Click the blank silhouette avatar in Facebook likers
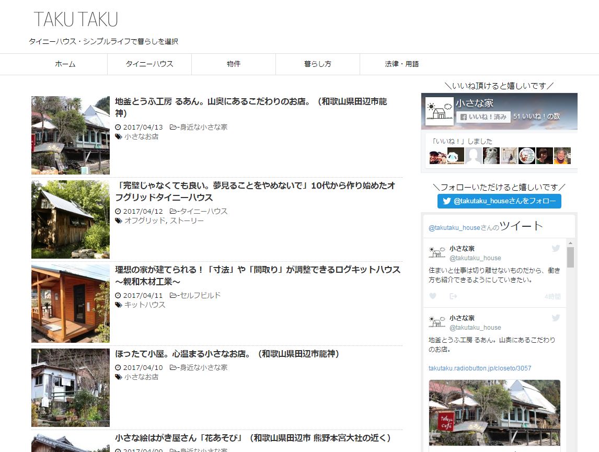Screen dimensions: 599x452 474,156
